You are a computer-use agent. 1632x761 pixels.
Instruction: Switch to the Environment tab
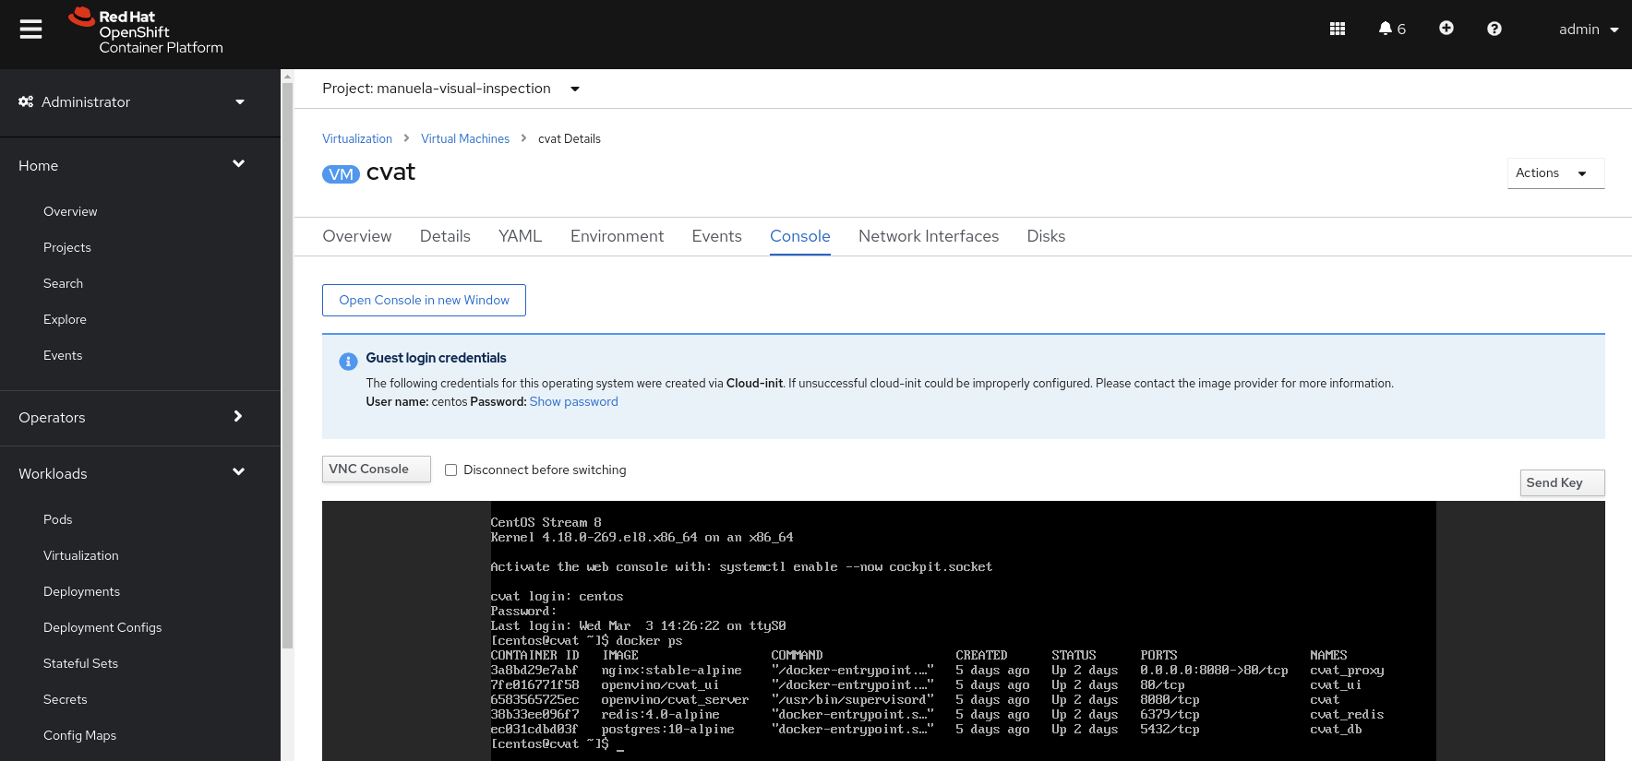click(x=617, y=236)
